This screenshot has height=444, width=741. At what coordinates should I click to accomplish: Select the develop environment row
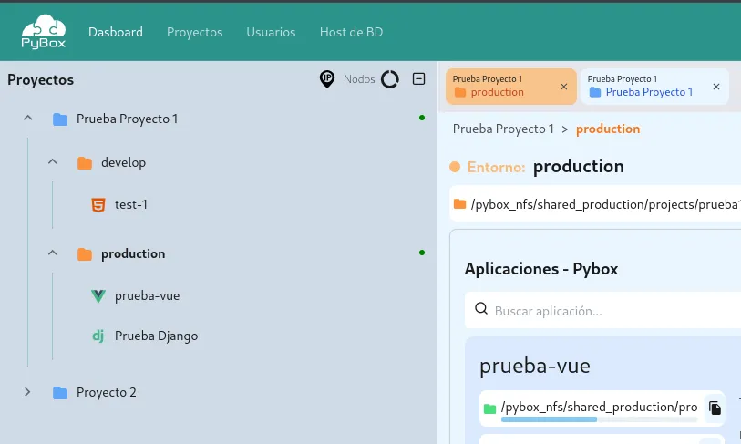click(x=123, y=162)
